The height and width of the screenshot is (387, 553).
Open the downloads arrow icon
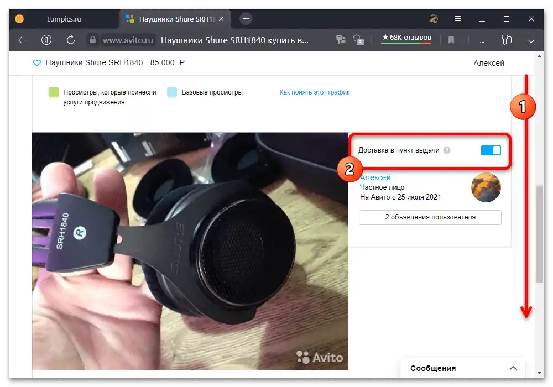(531, 40)
